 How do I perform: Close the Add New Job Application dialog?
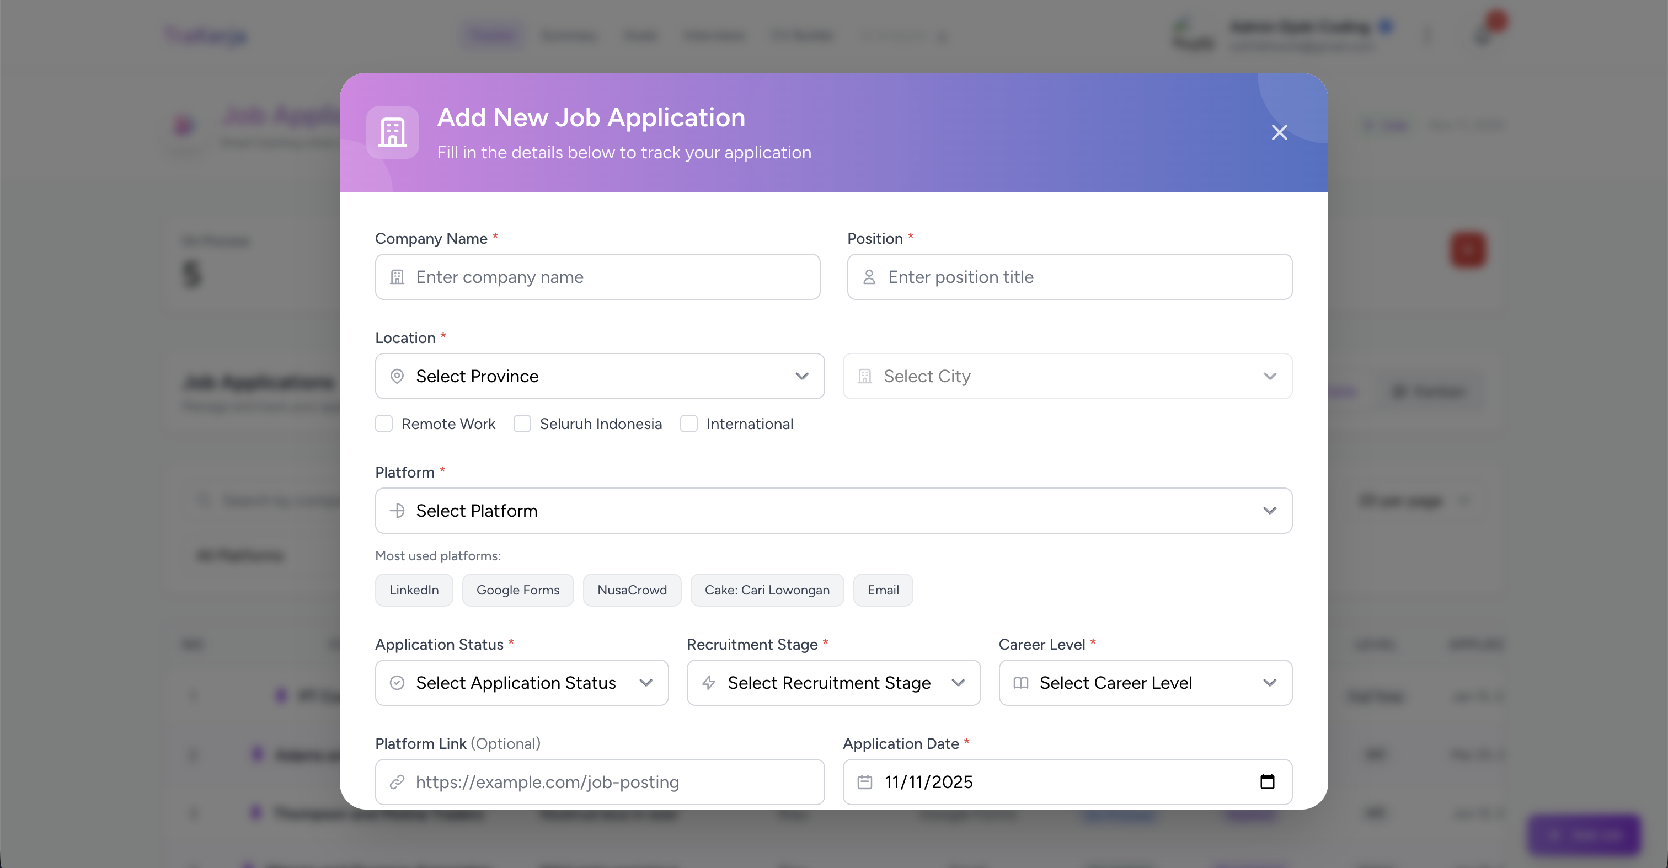(x=1279, y=132)
